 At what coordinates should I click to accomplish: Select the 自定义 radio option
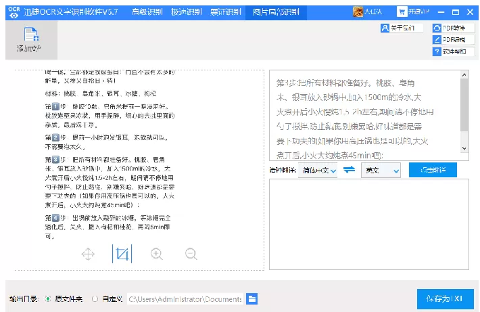tap(95, 298)
